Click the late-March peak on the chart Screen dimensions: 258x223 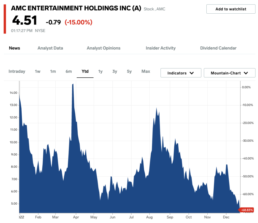(x=73, y=84)
